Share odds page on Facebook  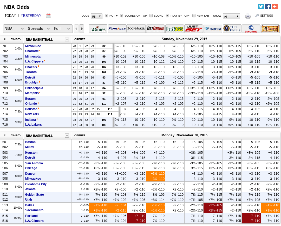click(x=268, y=6)
